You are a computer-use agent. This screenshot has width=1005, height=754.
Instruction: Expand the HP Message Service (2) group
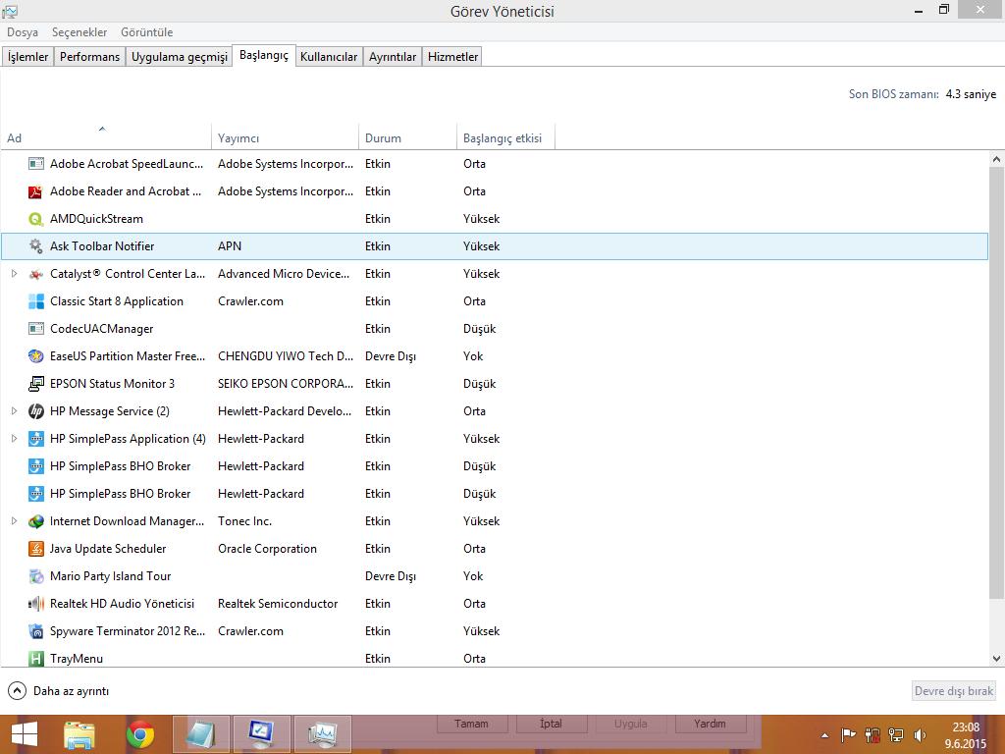(x=14, y=411)
